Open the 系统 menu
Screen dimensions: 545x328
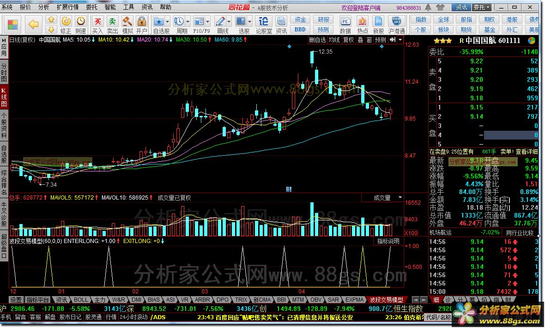pos(7,7)
